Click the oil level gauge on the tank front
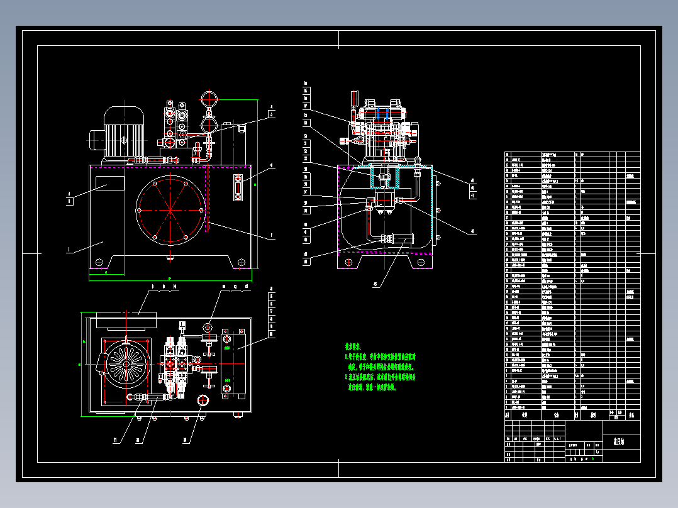The image size is (678, 508). click(238, 187)
